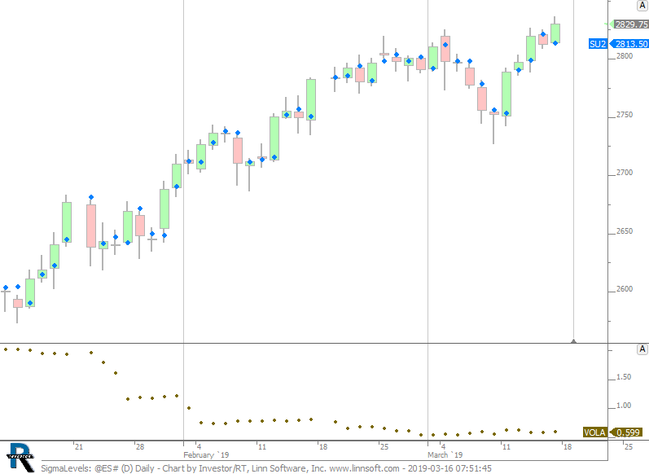Click the 25 date label after 18 on right
Image resolution: width=649 pixels, height=474 pixels.
[629, 446]
